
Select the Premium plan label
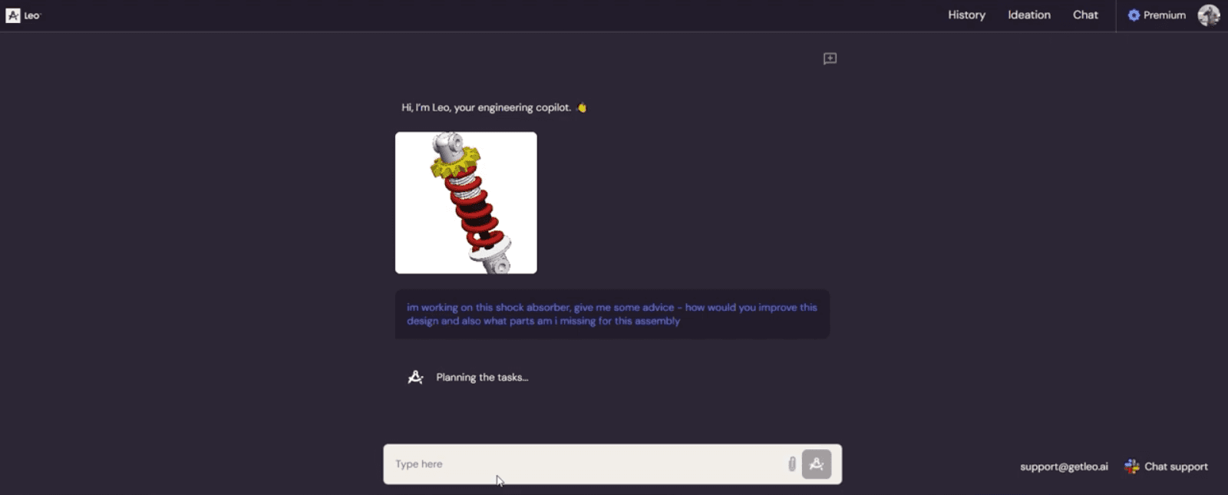[1164, 15]
